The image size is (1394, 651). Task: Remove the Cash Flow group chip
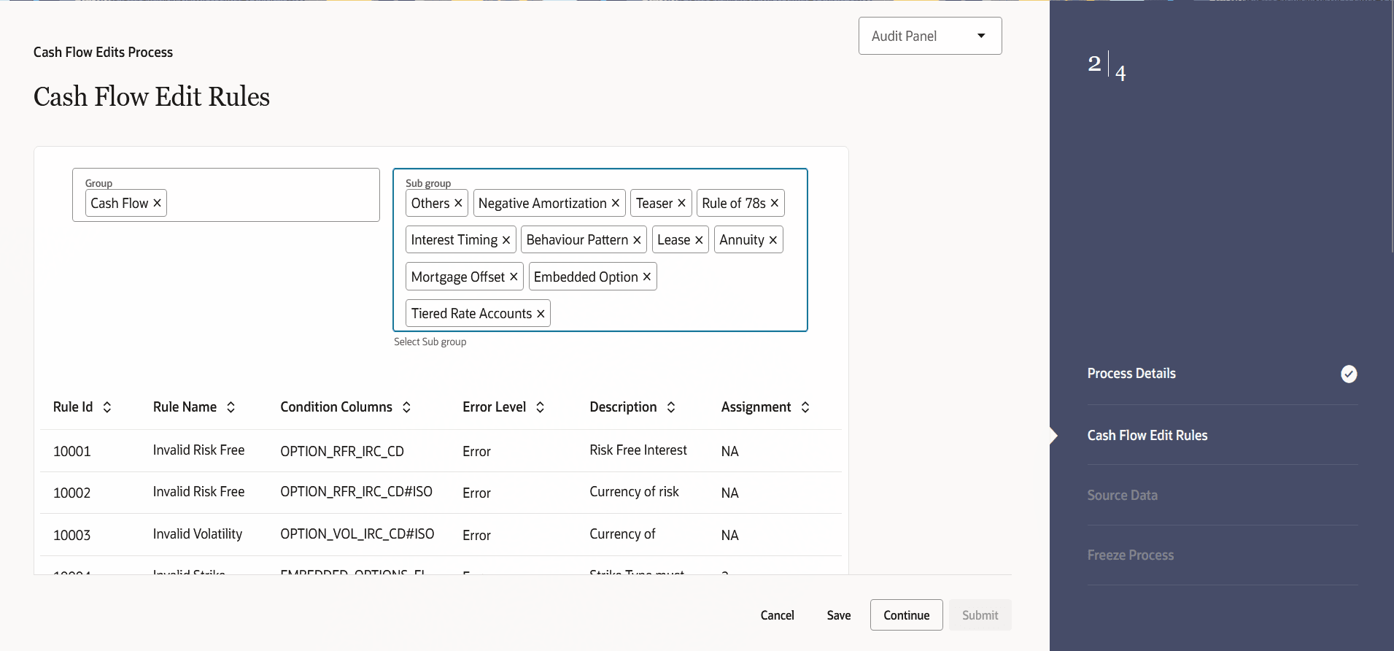(x=157, y=203)
